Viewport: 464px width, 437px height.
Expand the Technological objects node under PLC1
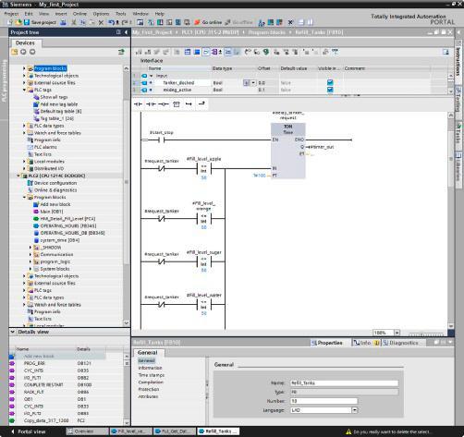24,76
